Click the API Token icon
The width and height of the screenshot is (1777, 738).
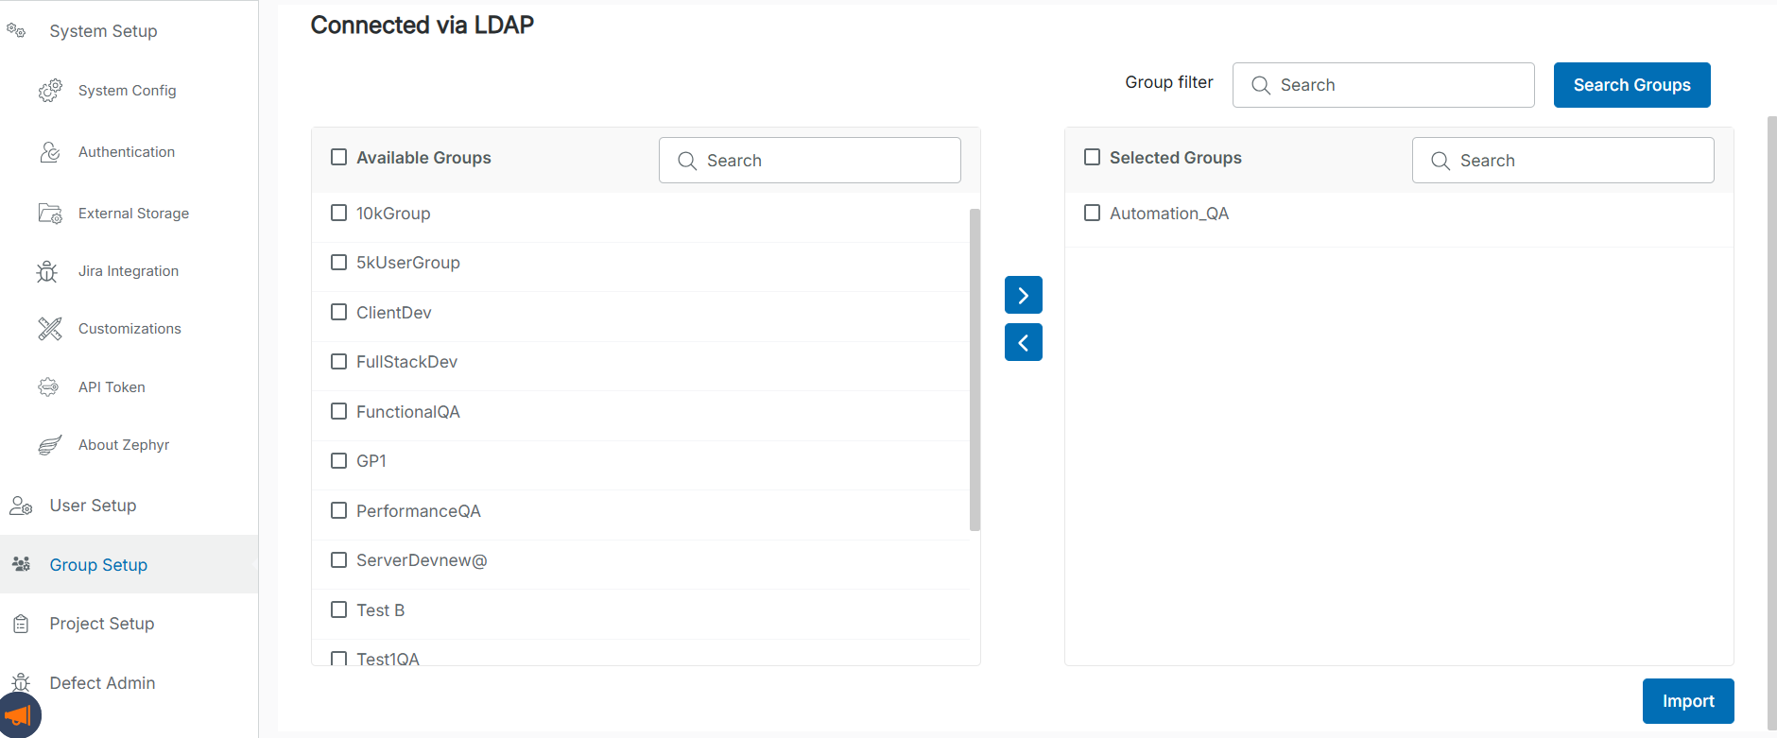point(48,387)
